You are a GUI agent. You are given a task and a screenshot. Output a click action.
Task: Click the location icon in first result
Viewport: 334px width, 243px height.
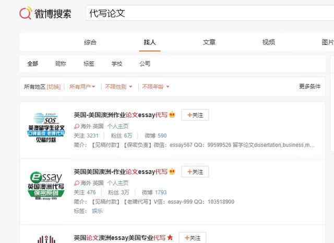click(x=77, y=126)
